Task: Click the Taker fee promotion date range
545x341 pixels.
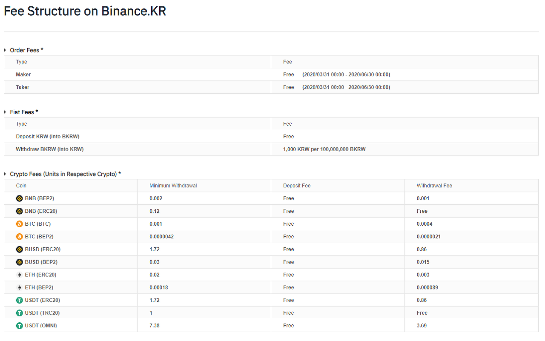Action: (x=346, y=87)
